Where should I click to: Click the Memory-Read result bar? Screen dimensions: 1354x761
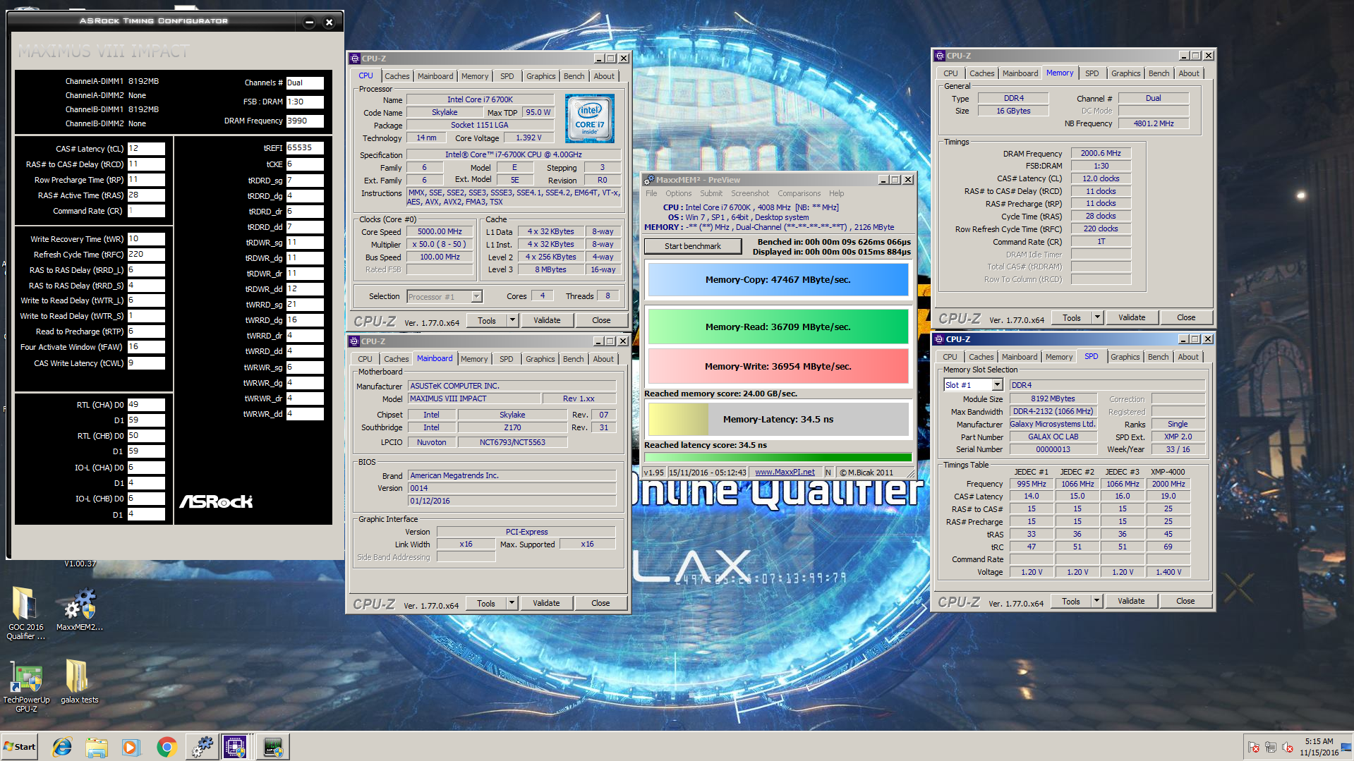[x=778, y=327]
